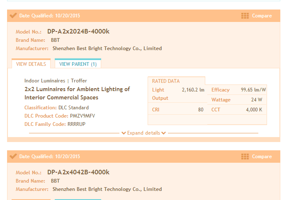The width and height of the screenshot is (294, 200).
Task: Select DLC Family Code RRRRUP
Action: [x=76, y=124]
